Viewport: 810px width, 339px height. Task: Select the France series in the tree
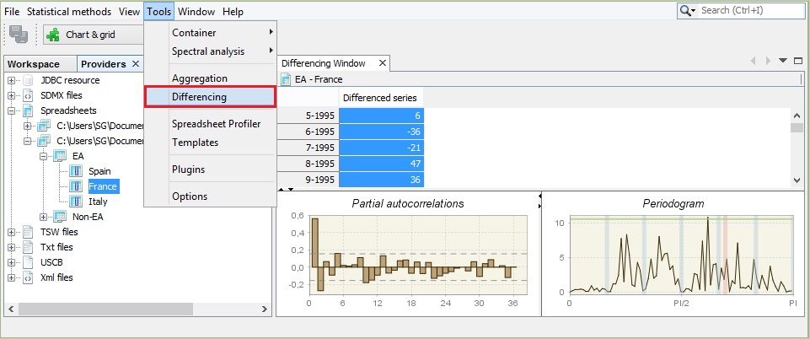coord(102,186)
